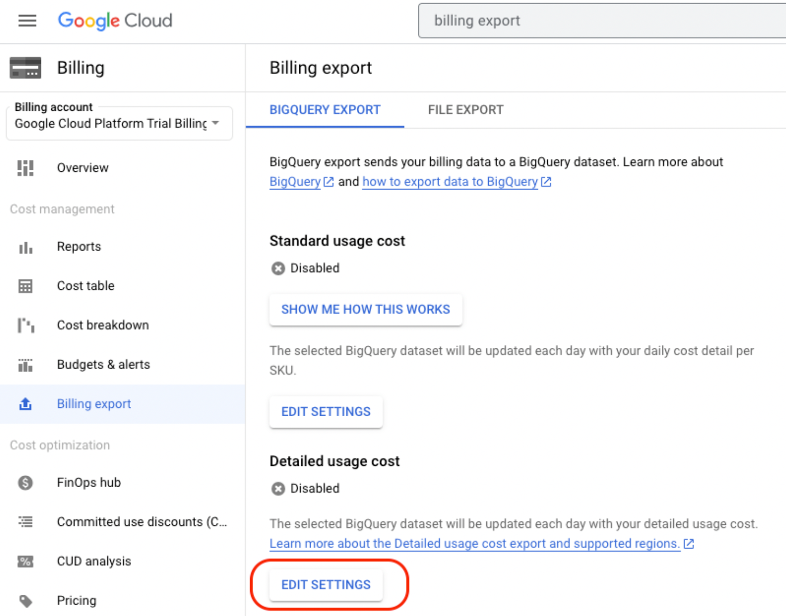
Task: Open the 'how to export data to BigQuery' link
Action: [449, 182]
